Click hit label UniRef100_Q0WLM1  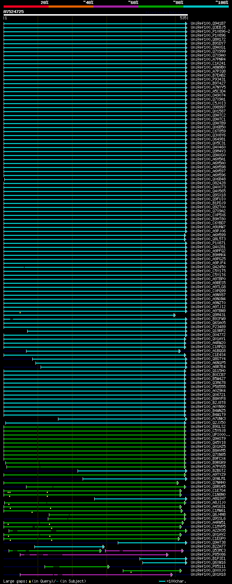(x=208, y=478)
